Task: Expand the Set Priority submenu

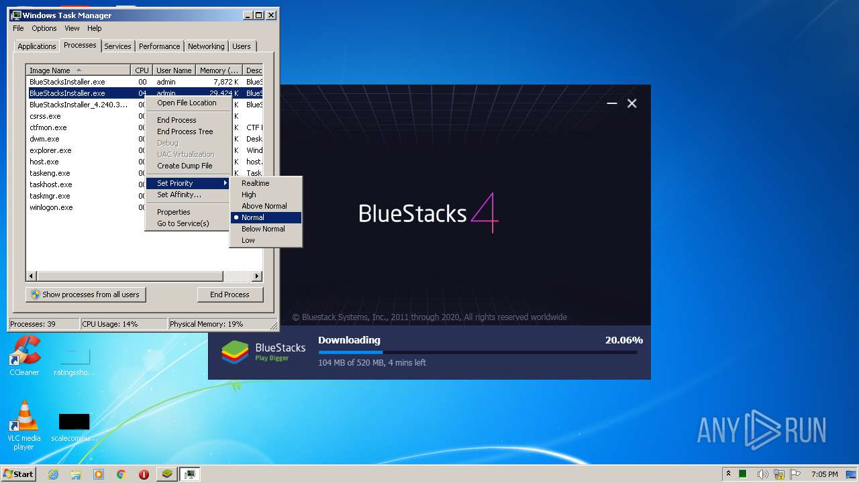Action: [188, 183]
